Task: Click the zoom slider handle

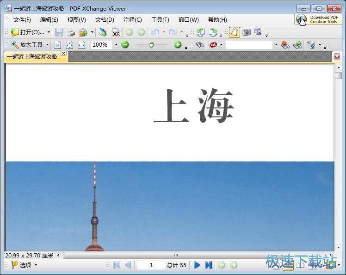Action: [151, 45]
